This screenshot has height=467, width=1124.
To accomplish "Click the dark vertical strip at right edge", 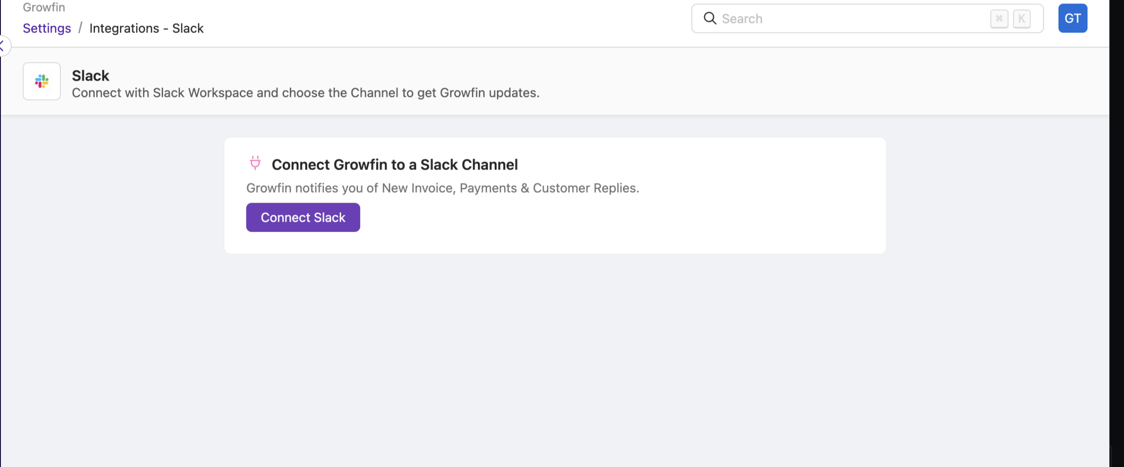I will 1116,235.
